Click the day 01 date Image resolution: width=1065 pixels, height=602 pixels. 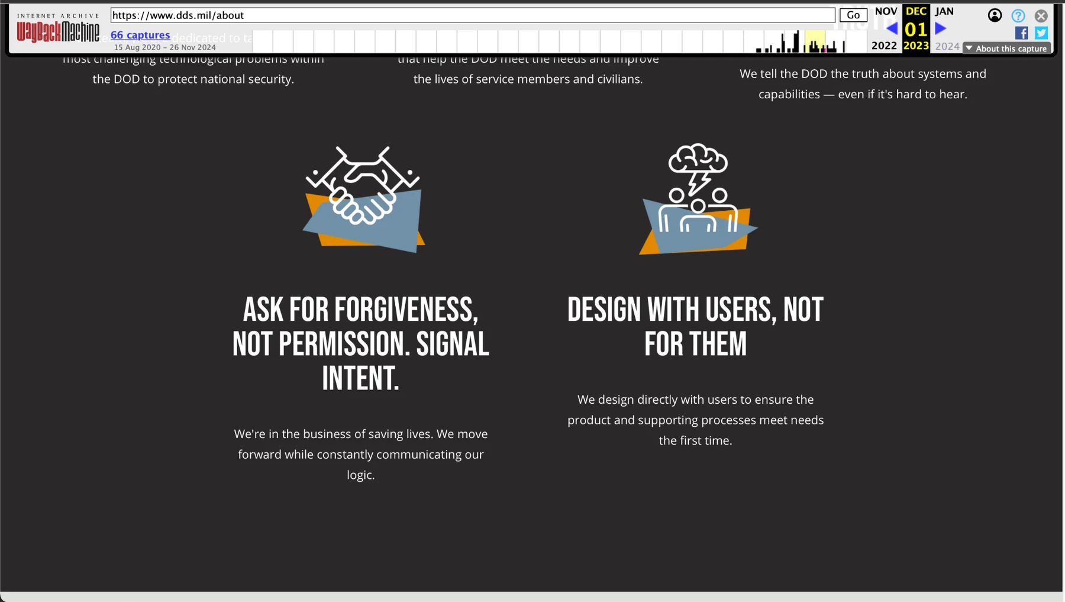click(916, 29)
